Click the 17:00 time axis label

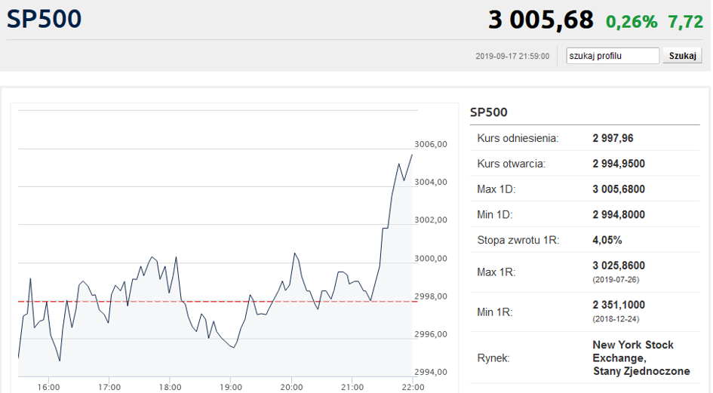pos(109,387)
